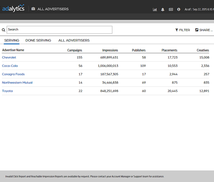
Task: Click Toyota placements value 20,445
Action: point(173,91)
